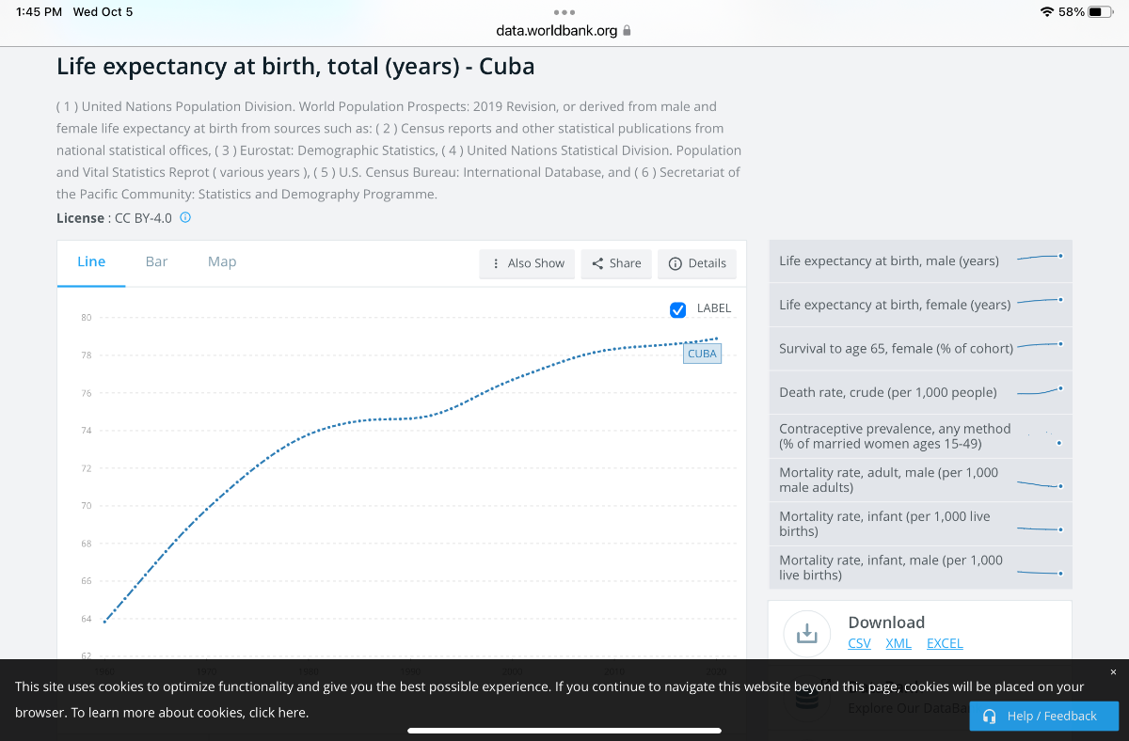The width and height of the screenshot is (1129, 741).
Task: Open the Share menu
Action: pyautogui.click(x=616, y=263)
